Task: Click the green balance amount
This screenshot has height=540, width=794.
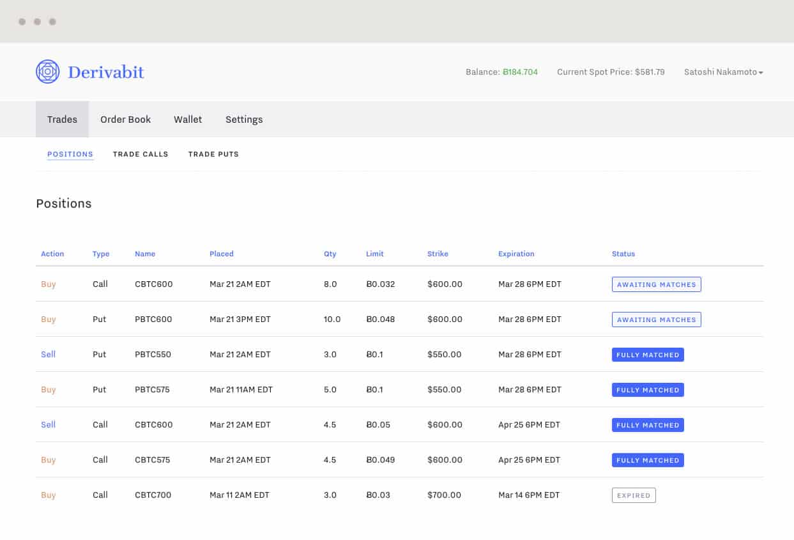Action: pyautogui.click(x=520, y=72)
